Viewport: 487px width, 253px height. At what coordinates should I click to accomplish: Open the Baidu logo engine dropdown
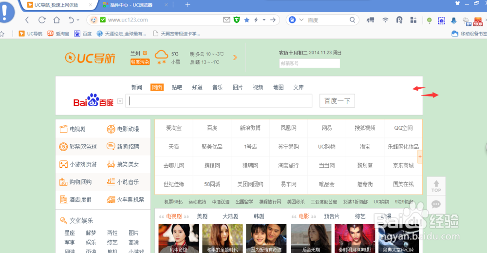pos(120,101)
